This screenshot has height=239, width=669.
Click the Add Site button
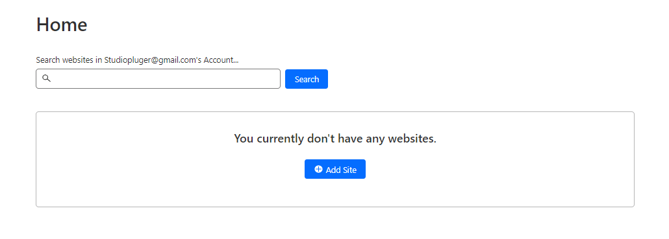click(335, 169)
